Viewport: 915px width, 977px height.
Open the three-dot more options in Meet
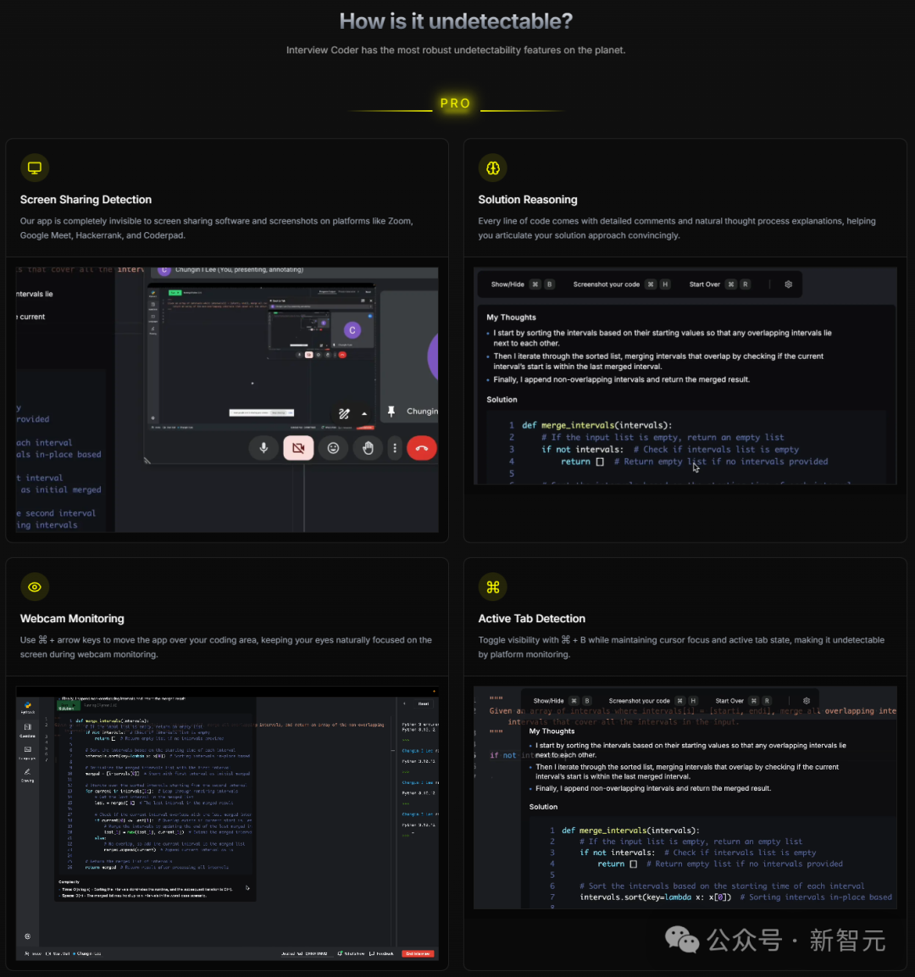(x=395, y=448)
